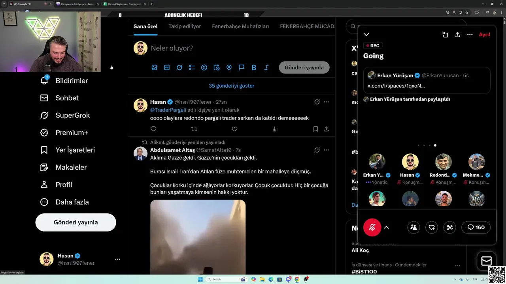Open more options on Hasan's post

(326, 102)
